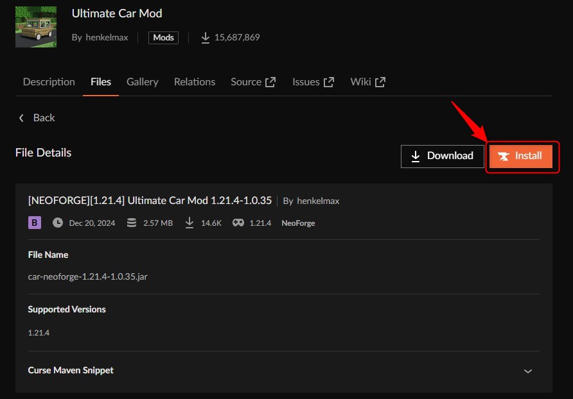Open the Ultimate Car Mod title
Screen dimensions: 573x399
[117, 13]
